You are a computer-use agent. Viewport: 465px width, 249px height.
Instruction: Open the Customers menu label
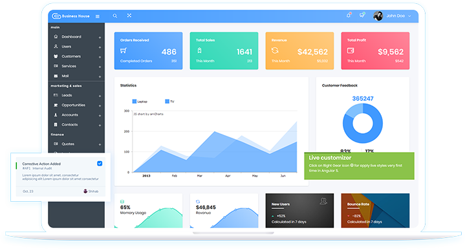pyautogui.click(x=71, y=56)
